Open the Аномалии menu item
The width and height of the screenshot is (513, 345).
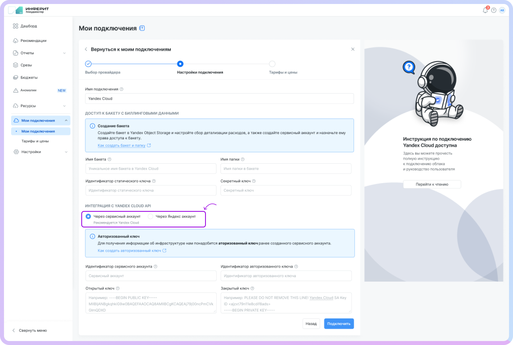click(28, 90)
